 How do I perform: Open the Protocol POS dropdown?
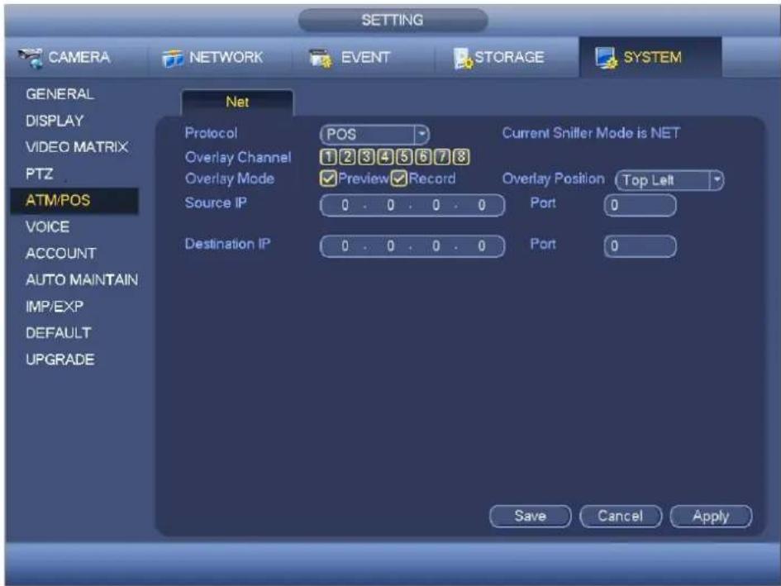pos(374,134)
